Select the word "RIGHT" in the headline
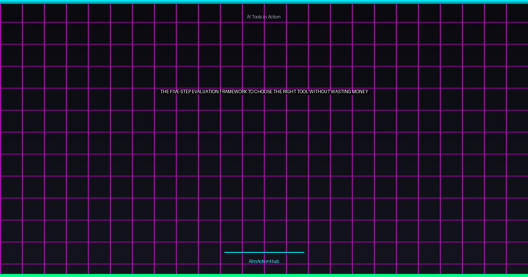This screenshot has width=528, height=277. (290, 91)
